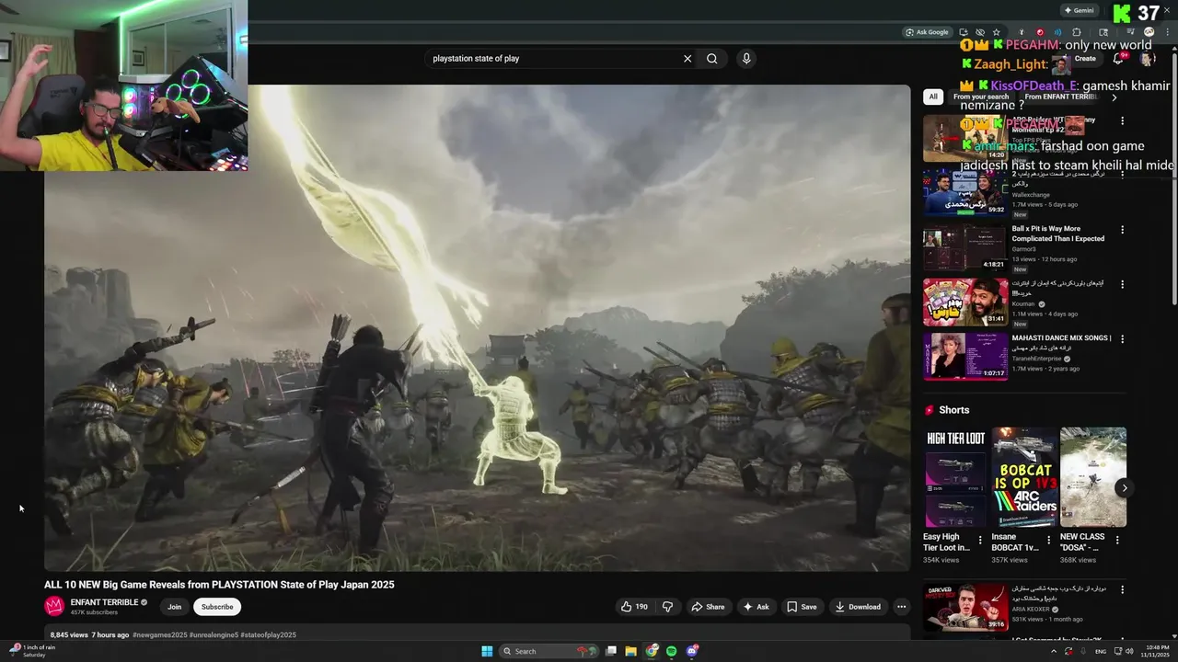Viewport: 1178px width, 662px height.
Task: Open File Explorer from taskbar
Action: pyautogui.click(x=631, y=651)
